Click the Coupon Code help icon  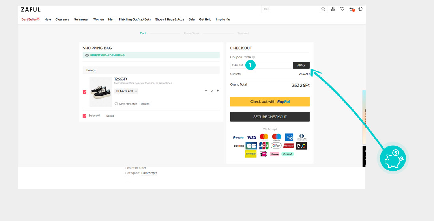pyautogui.click(x=254, y=57)
